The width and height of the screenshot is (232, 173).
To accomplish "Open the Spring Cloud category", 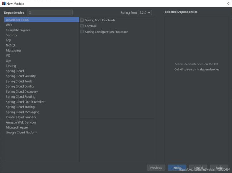I will (x=41, y=71).
